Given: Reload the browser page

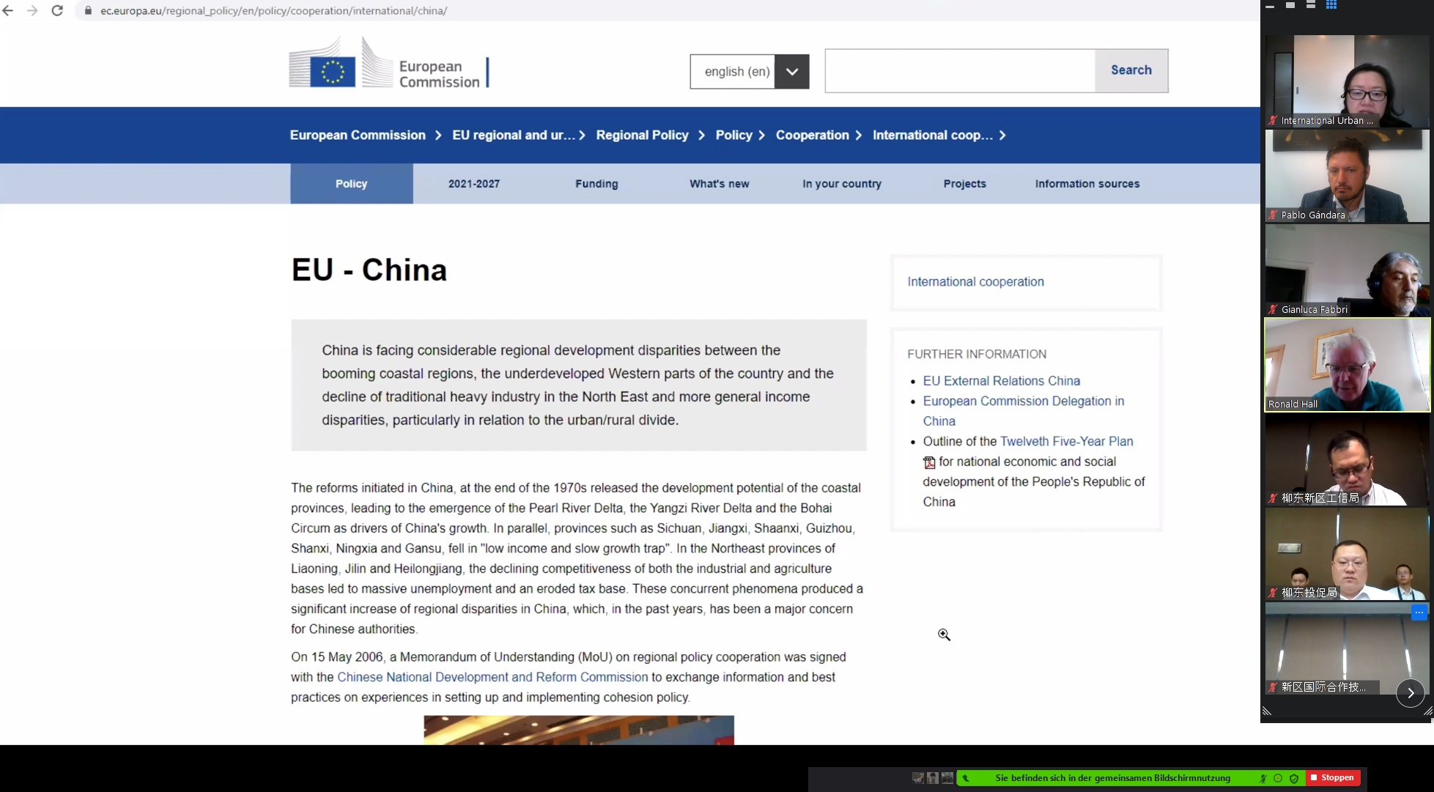Looking at the screenshot, I should tap(57, 11).
